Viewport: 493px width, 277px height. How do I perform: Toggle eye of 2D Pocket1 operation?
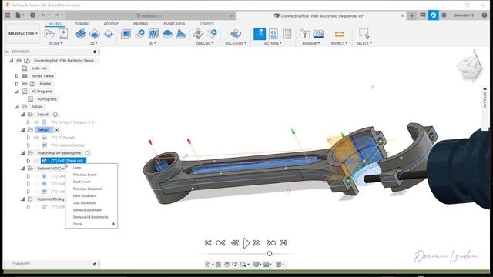36,138
